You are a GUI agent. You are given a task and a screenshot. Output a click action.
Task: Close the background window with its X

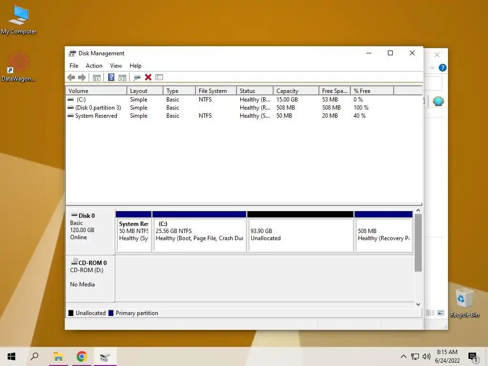click(437, 55)
